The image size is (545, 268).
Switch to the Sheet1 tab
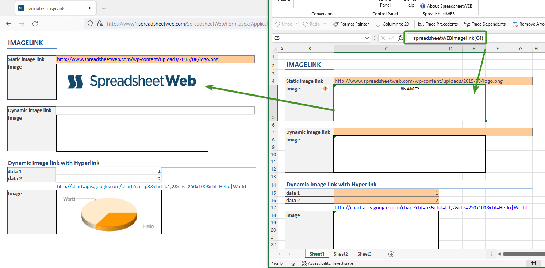pos(316,254)
